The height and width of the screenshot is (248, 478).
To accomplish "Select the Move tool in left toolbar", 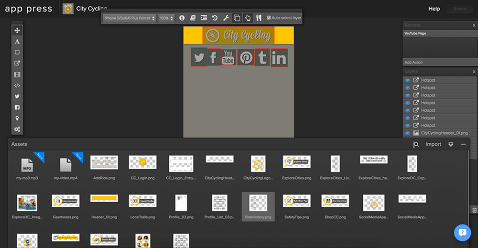I will [17, 31].
